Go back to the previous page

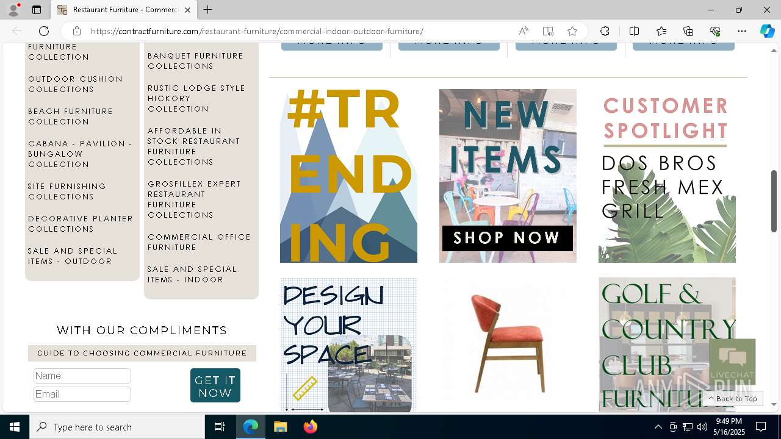point(17,31)
